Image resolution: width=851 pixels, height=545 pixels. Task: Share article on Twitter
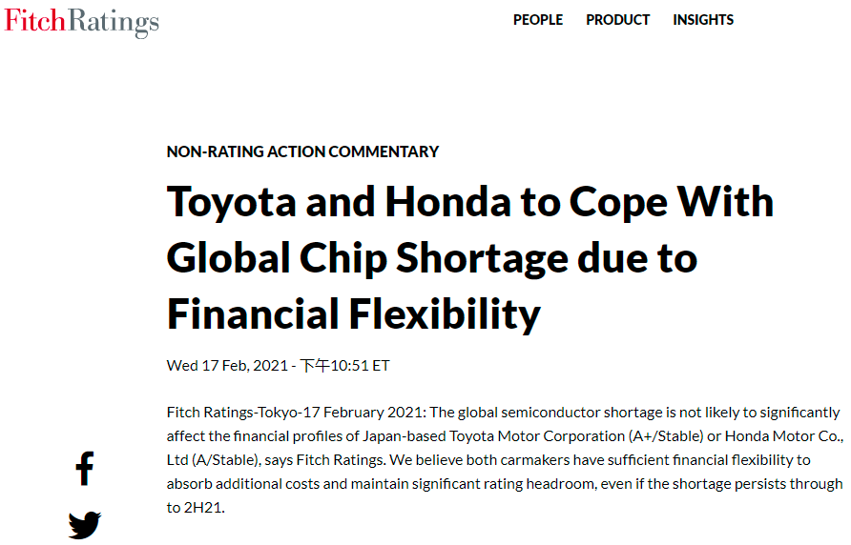click(85, 525)
